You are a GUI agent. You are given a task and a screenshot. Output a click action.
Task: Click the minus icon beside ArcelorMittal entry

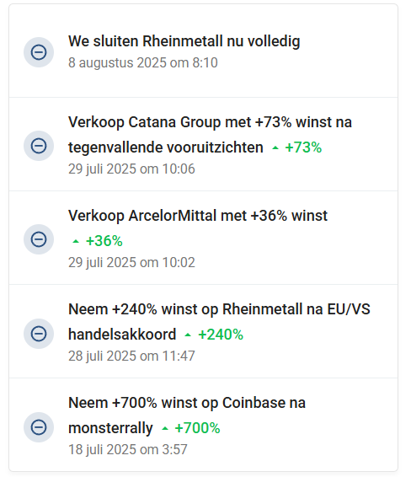39,239
